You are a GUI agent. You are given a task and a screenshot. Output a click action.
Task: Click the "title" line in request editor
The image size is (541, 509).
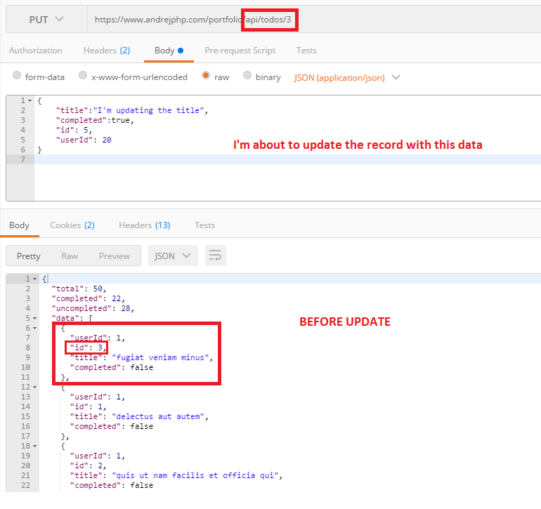click(x=132, y=110)
